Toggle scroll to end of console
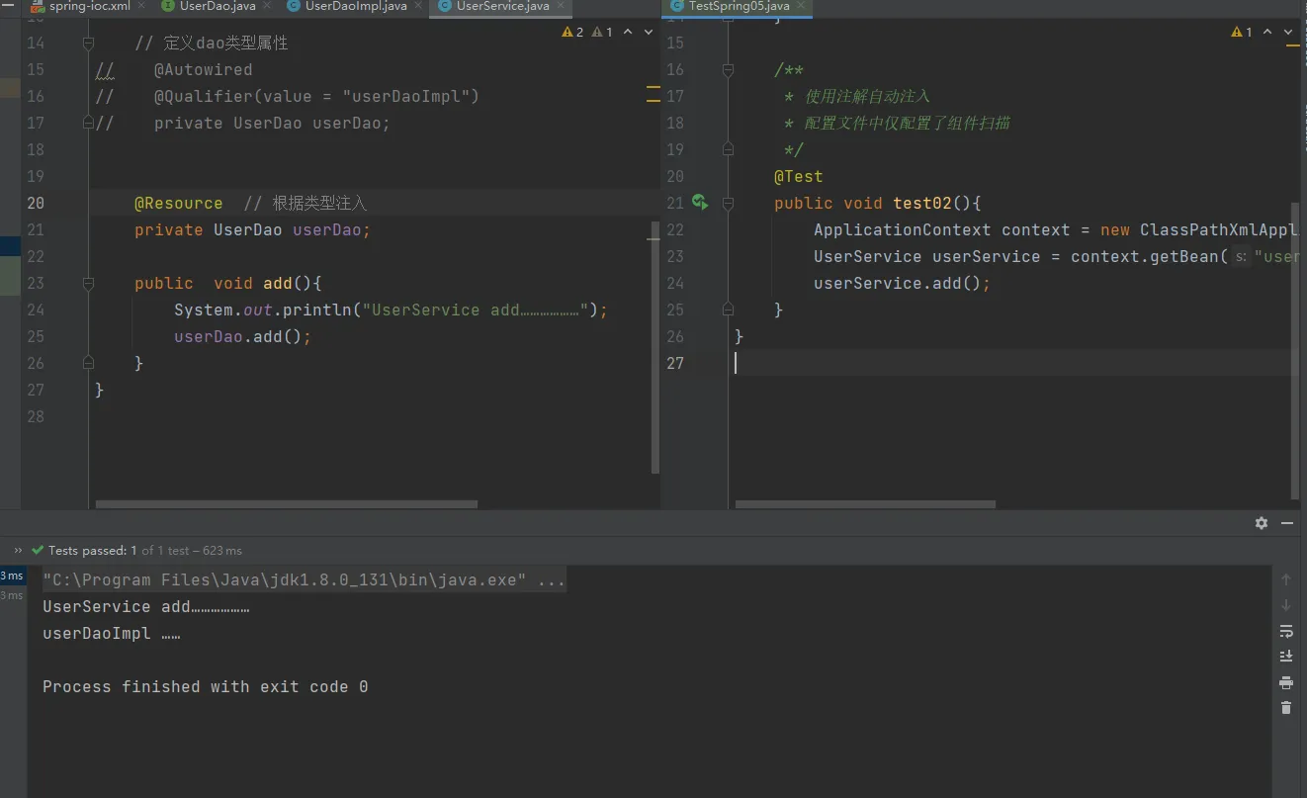 point(1286,657)
